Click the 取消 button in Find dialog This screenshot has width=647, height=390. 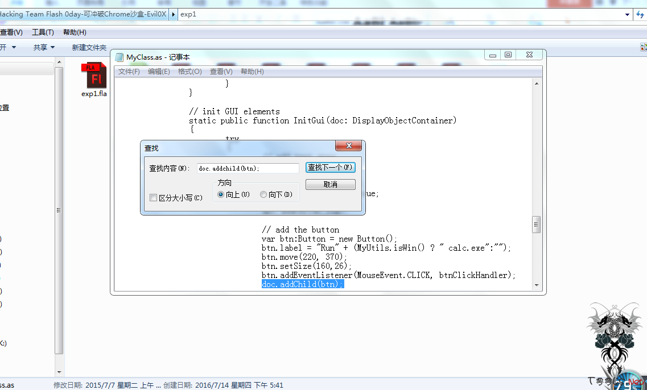[330, 184]
